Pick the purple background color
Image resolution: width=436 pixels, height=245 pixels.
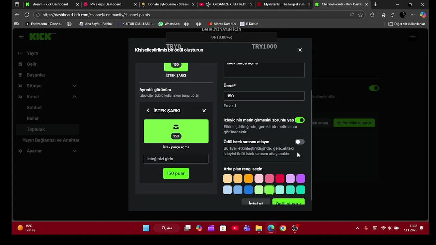(301, 179)
